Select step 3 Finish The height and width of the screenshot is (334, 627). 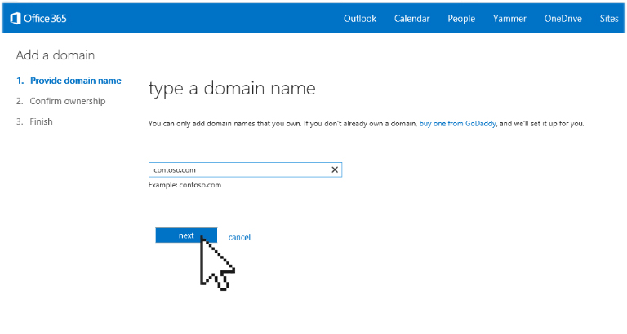pos(34,121)
